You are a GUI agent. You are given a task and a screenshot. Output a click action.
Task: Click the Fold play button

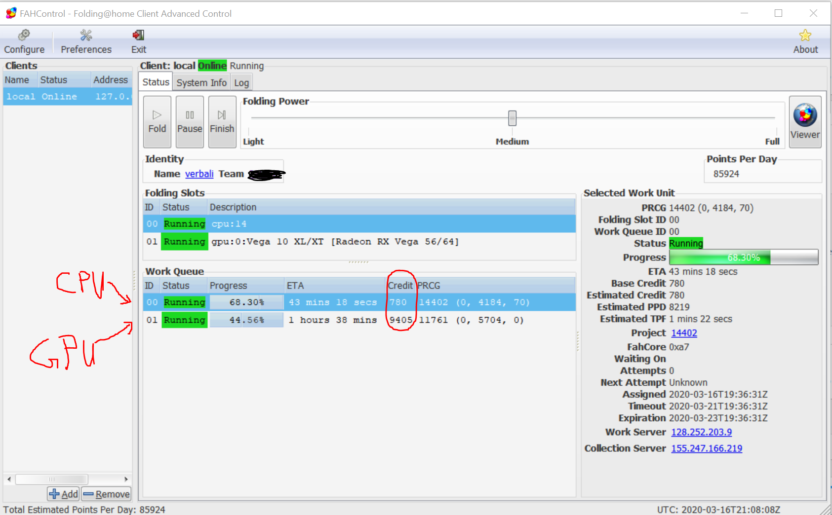[x=157, y=122]
